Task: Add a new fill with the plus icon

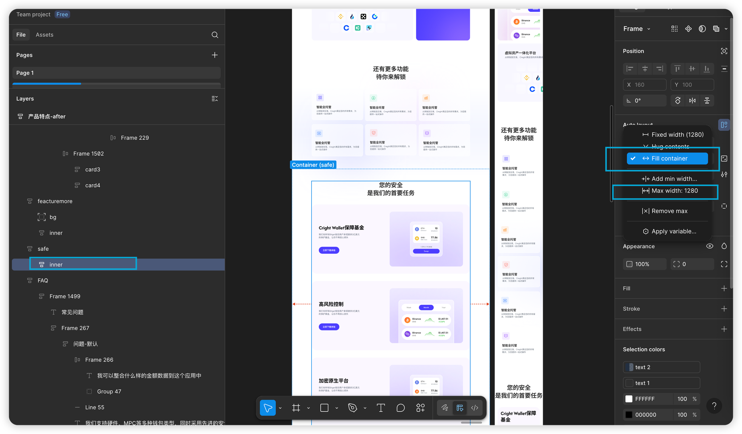Action: point(724,288)
